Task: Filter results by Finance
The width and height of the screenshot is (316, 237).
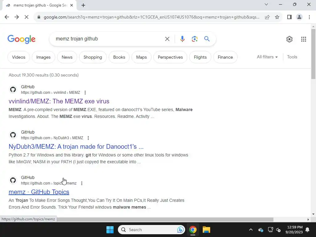Action: coord(225,57)
